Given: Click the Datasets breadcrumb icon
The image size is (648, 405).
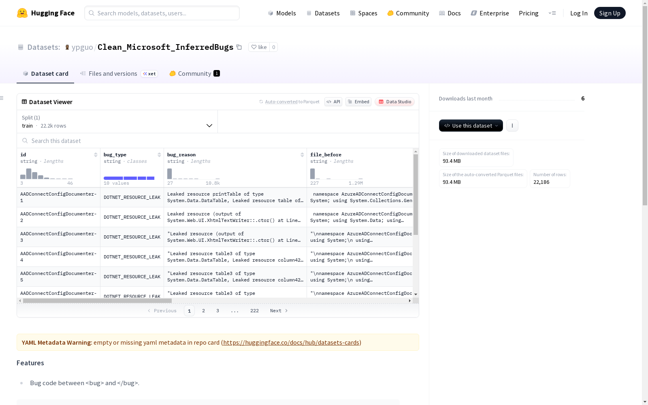Looking at the screenshot, I should (x=21, y=47).
